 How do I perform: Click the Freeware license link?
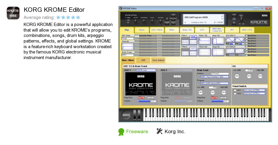(137, 131)
